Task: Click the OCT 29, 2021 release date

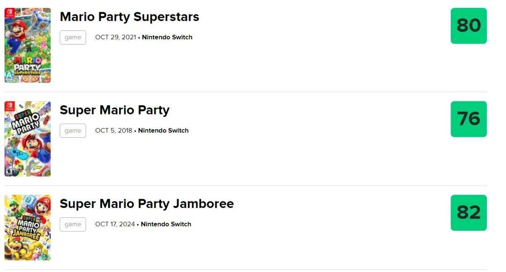Action: [115, 37]
